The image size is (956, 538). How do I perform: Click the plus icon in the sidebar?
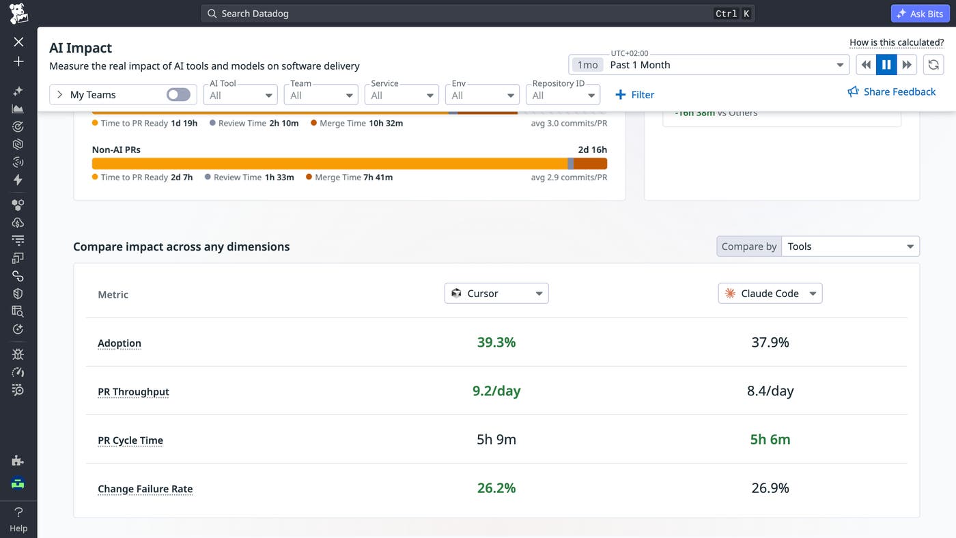(x=18, y=61)
